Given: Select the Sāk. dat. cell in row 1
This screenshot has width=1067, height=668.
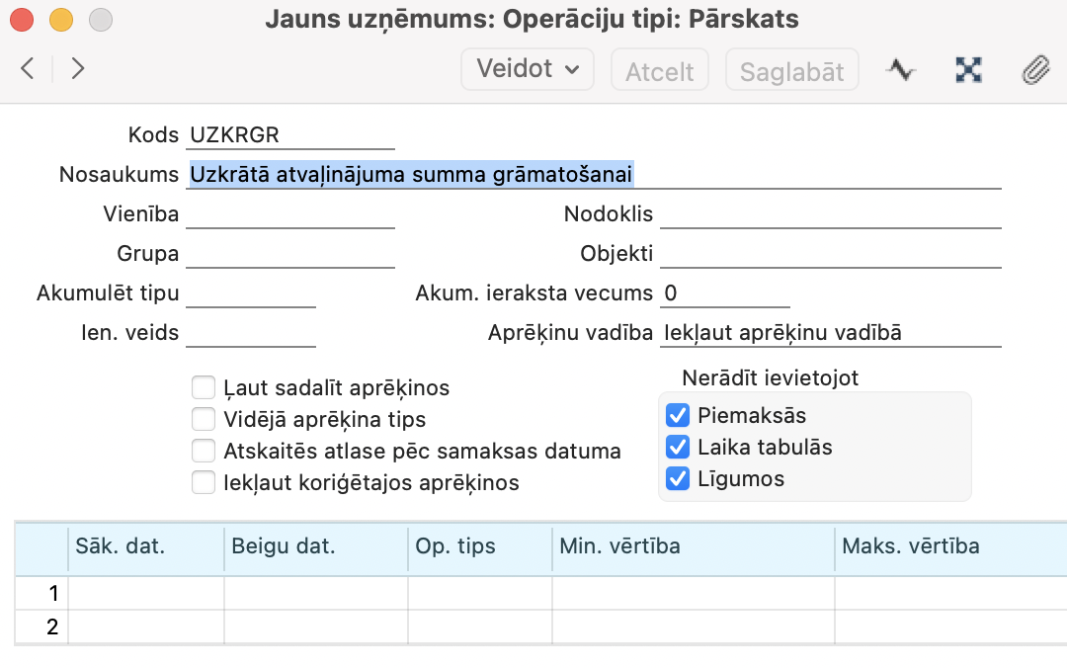Looking at the screenshot, I should tap(145, 593).
